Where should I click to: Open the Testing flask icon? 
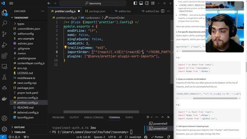click(4, 77)
